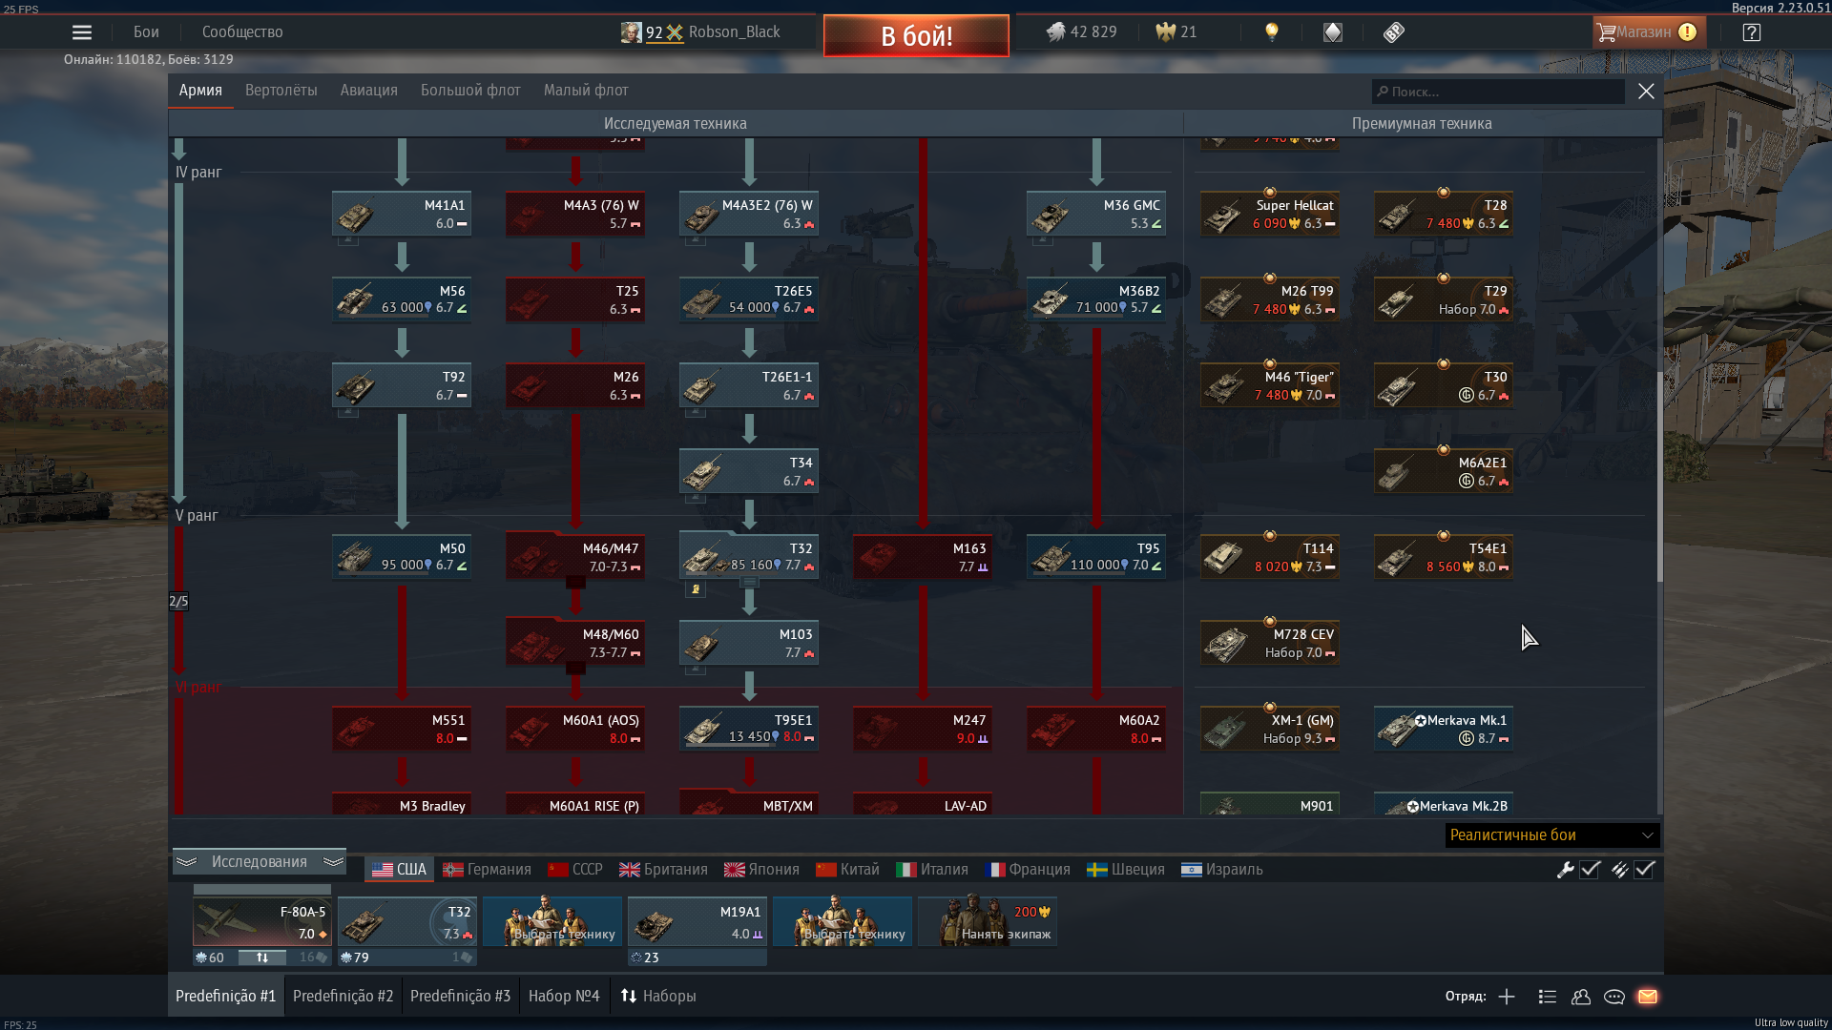Close the research tree window
Screen dimensions: 1832x1030
point(1646,92)
